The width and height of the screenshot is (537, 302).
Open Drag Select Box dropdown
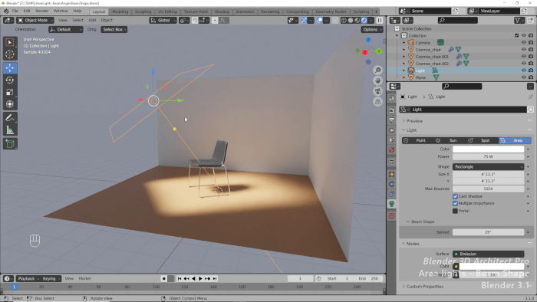(114, 29)
